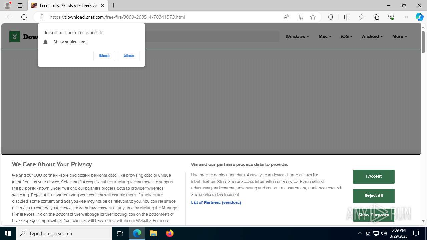View site information lock icon
Viewport: 427px width, 240px height.
click(42, 17)
